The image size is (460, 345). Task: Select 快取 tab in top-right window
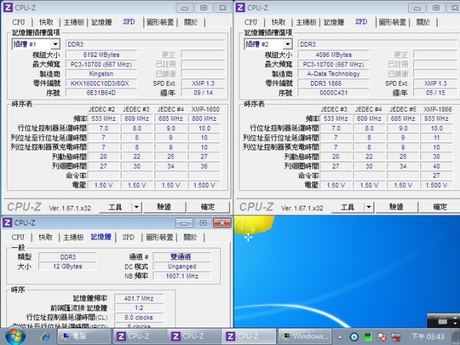(279, 22)
